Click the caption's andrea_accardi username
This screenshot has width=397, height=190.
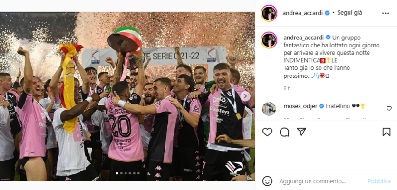(x=303, y=38)
